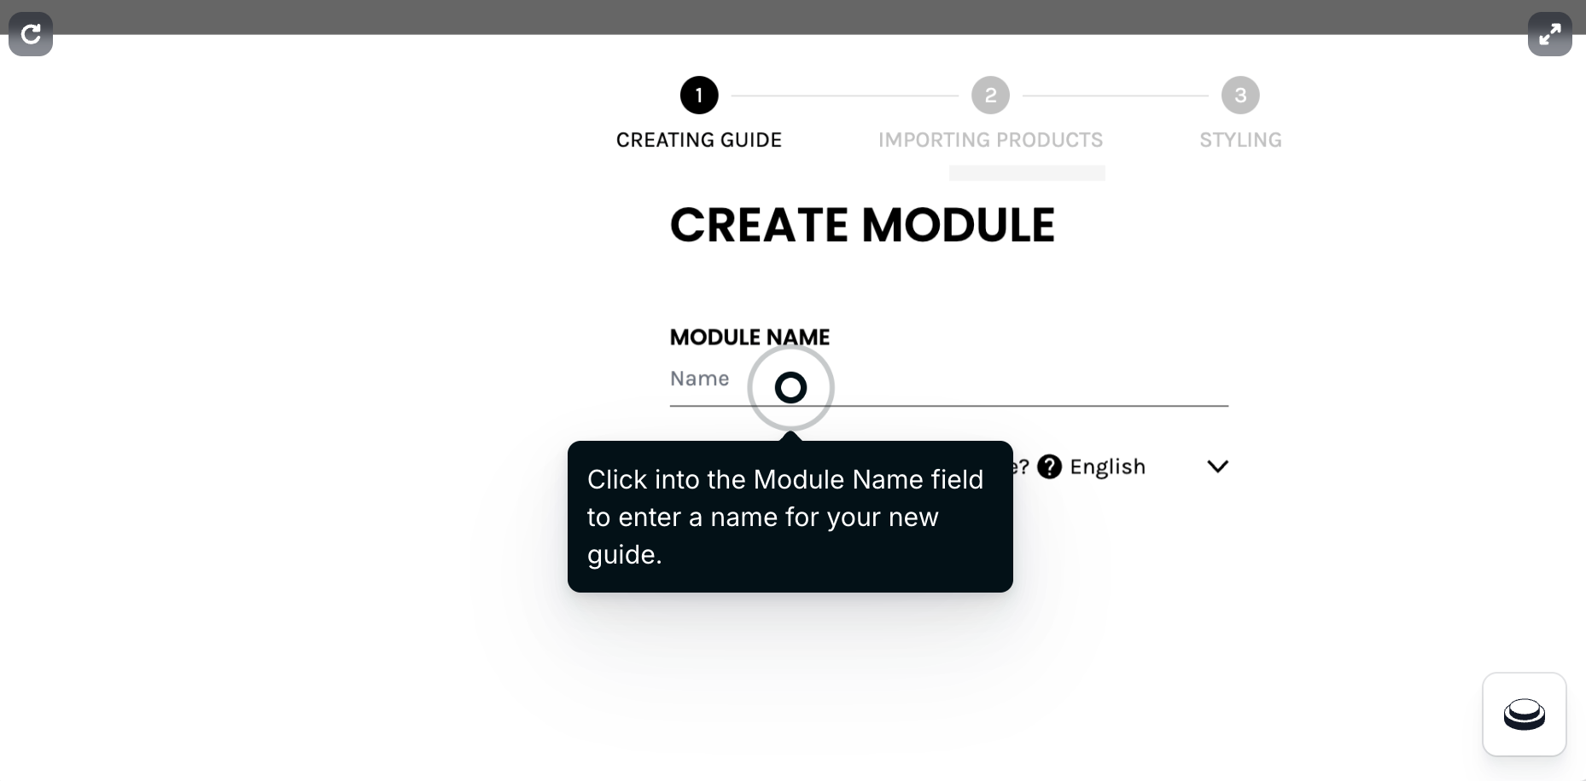Click step 3 circle in stepper
1586x781 pixels.
click(1240, 95)
